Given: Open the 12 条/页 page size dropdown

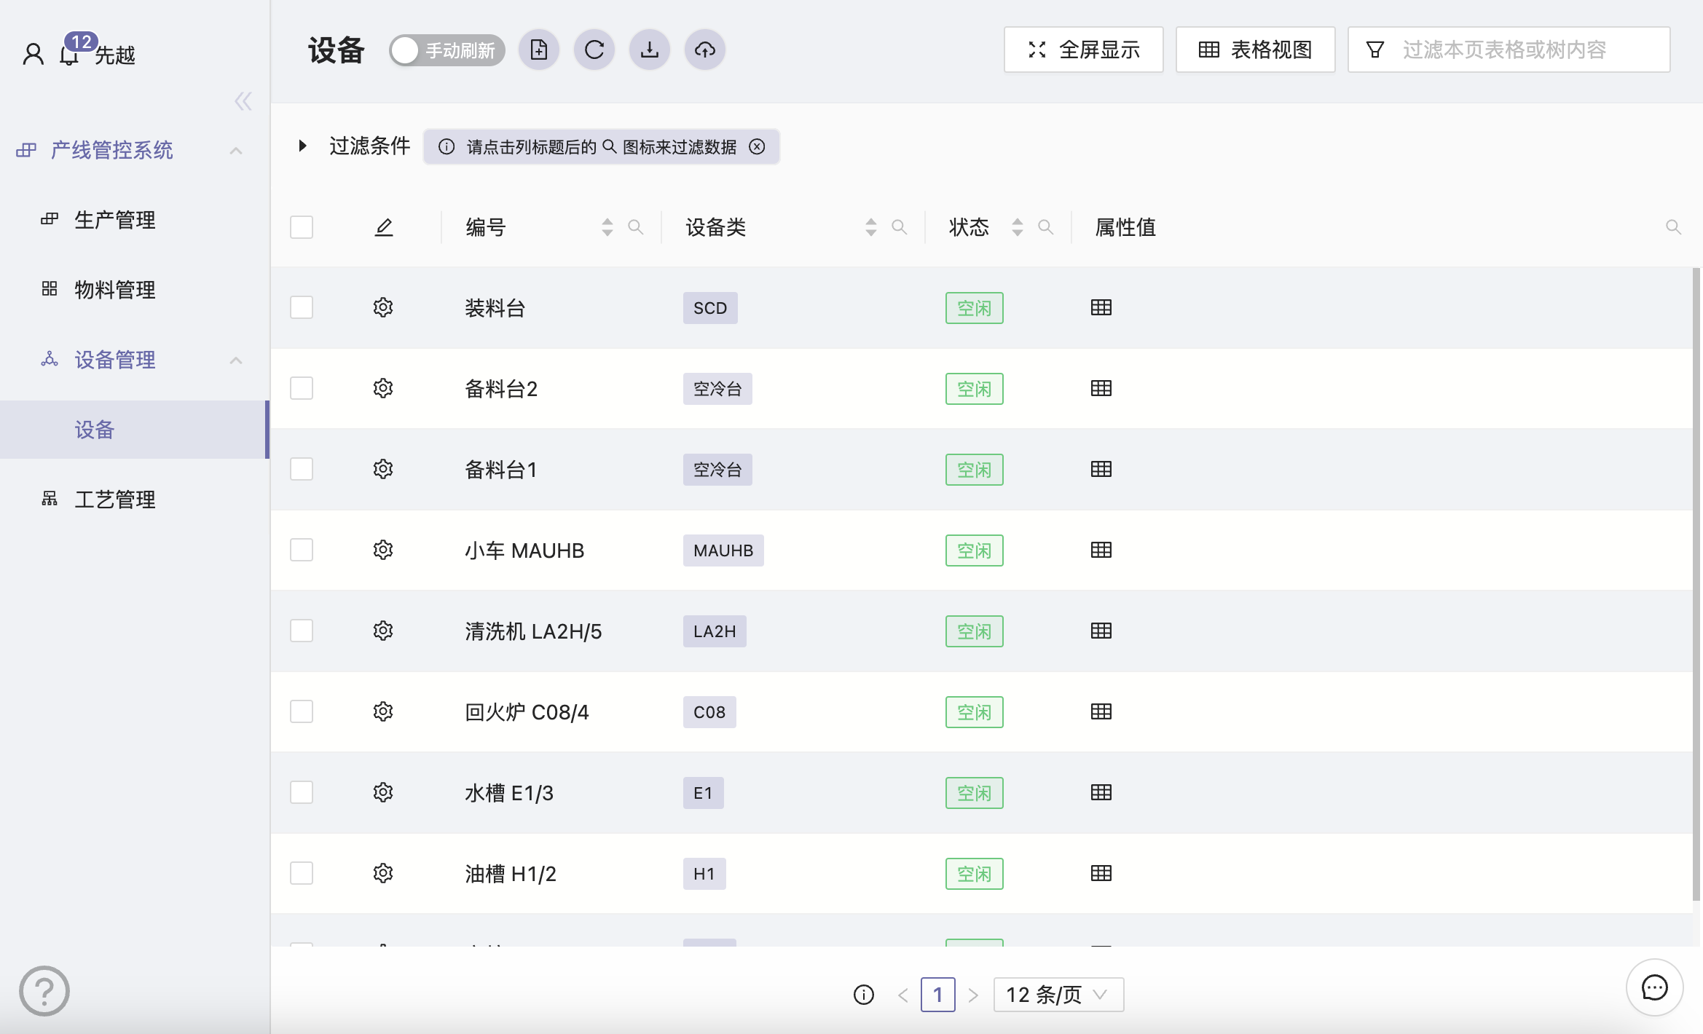Looking at the screenshot, I should [1058, 995].
